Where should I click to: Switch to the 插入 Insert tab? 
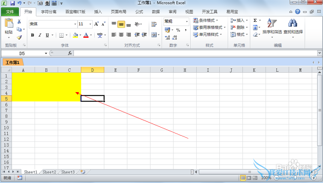98,12
